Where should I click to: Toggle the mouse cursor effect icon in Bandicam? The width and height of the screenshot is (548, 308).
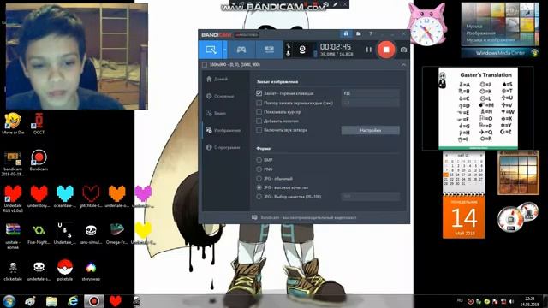pos(289,45)
